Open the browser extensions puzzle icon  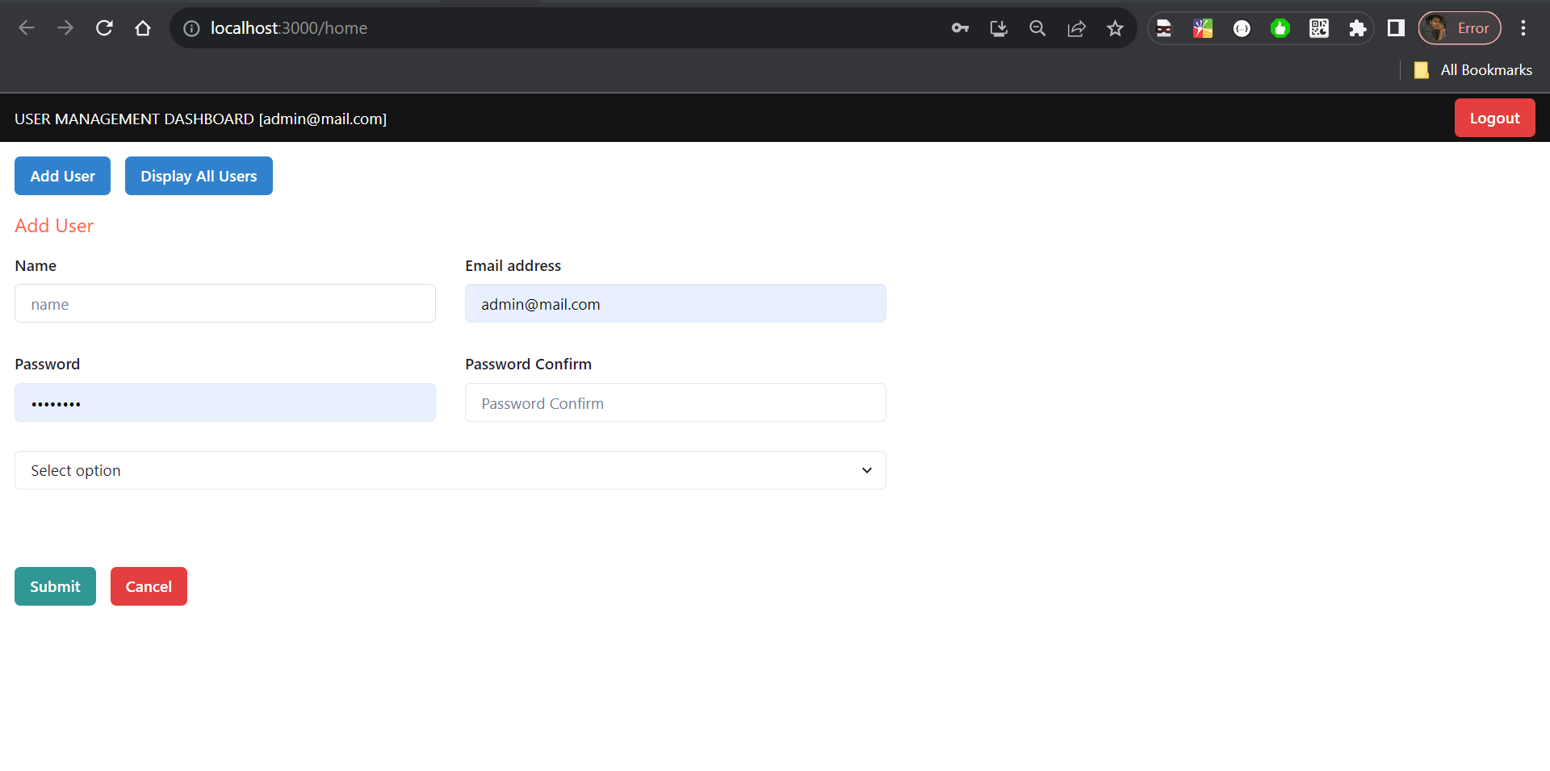click(1357, 27)
